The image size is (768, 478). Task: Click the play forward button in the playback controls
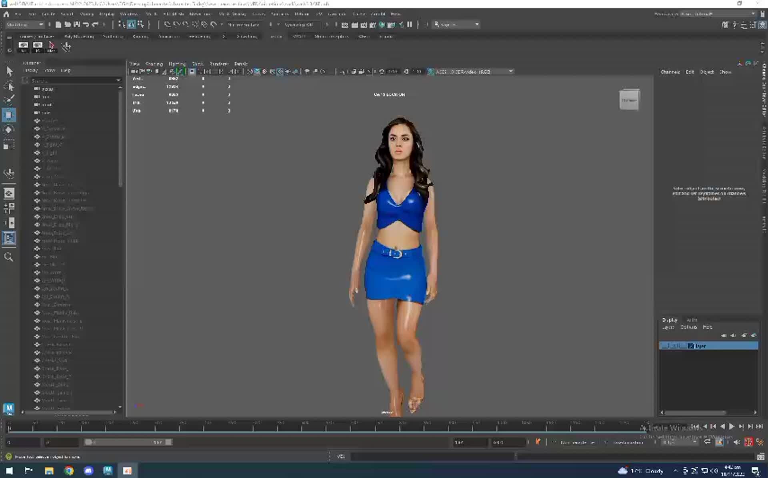tap(732, 427)
